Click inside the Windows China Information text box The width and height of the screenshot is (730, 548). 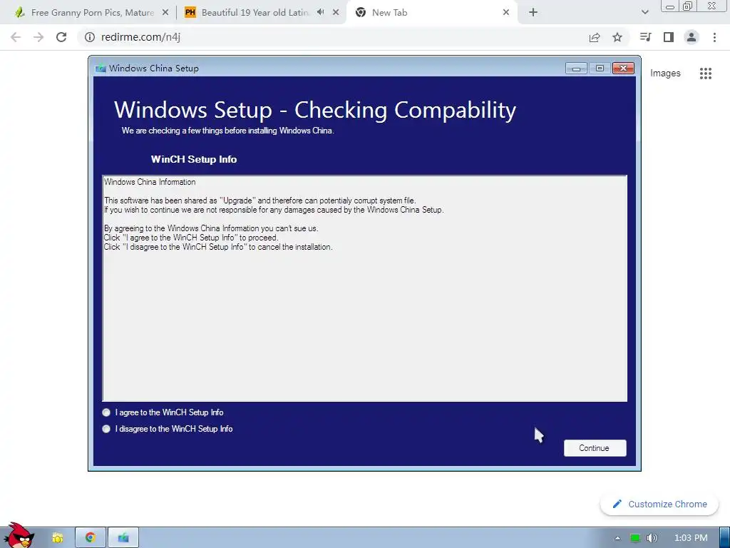(364, 288)
